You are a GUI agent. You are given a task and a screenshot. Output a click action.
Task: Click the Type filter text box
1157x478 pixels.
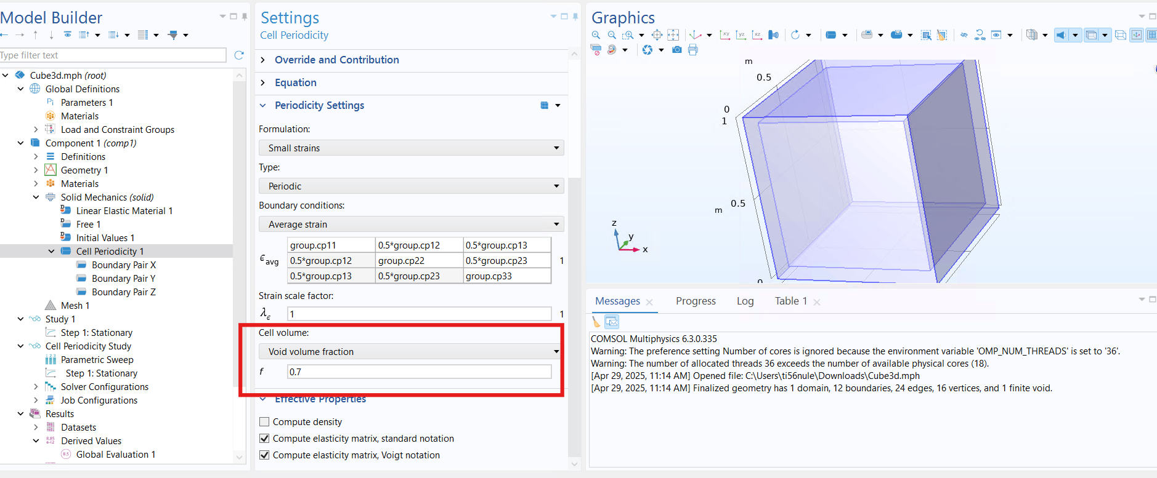coord(113,55)
